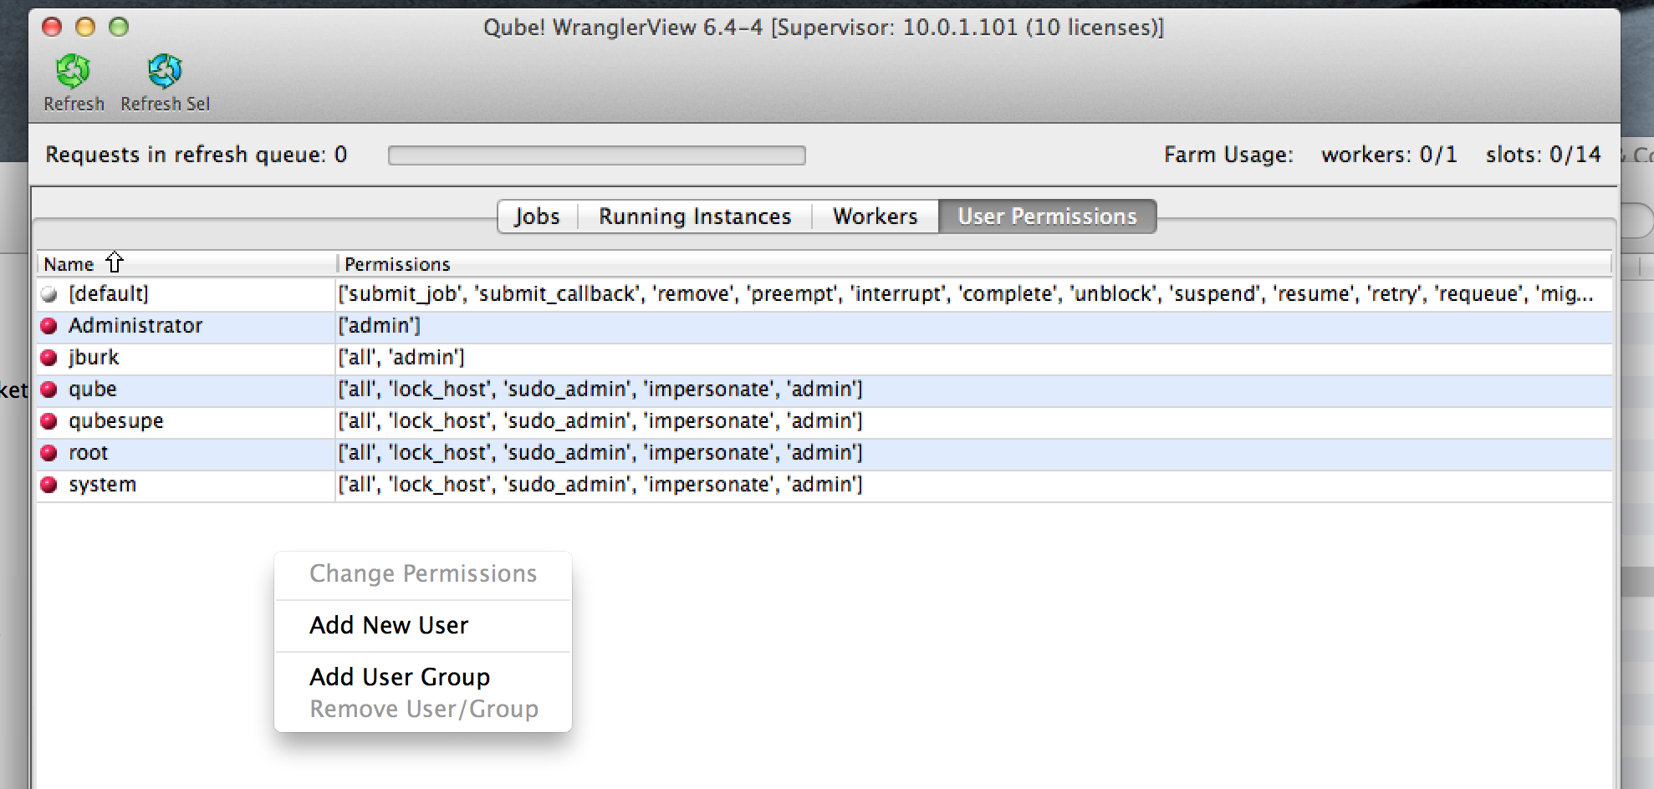Click the red ball beside Administrator

click(x=49, y=326)
